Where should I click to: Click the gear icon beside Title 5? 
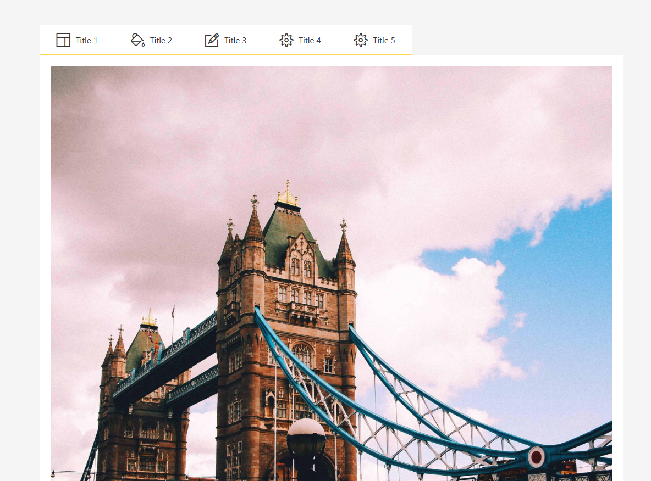click(361, 40)
